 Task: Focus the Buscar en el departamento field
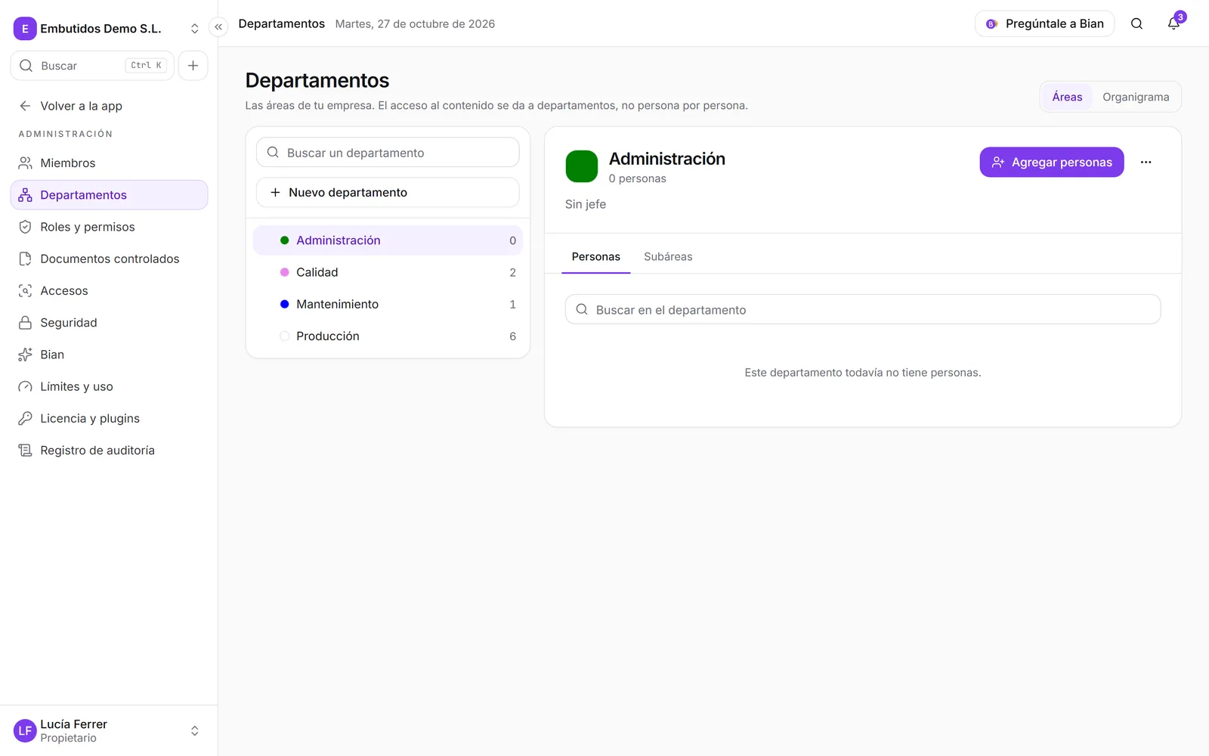click(x=863, y=310)
